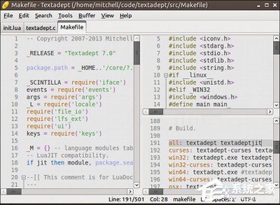This screenshot has height=205, width=280.
Task: Click the Col: 28 status bar entry
Action: click(159, 200)
